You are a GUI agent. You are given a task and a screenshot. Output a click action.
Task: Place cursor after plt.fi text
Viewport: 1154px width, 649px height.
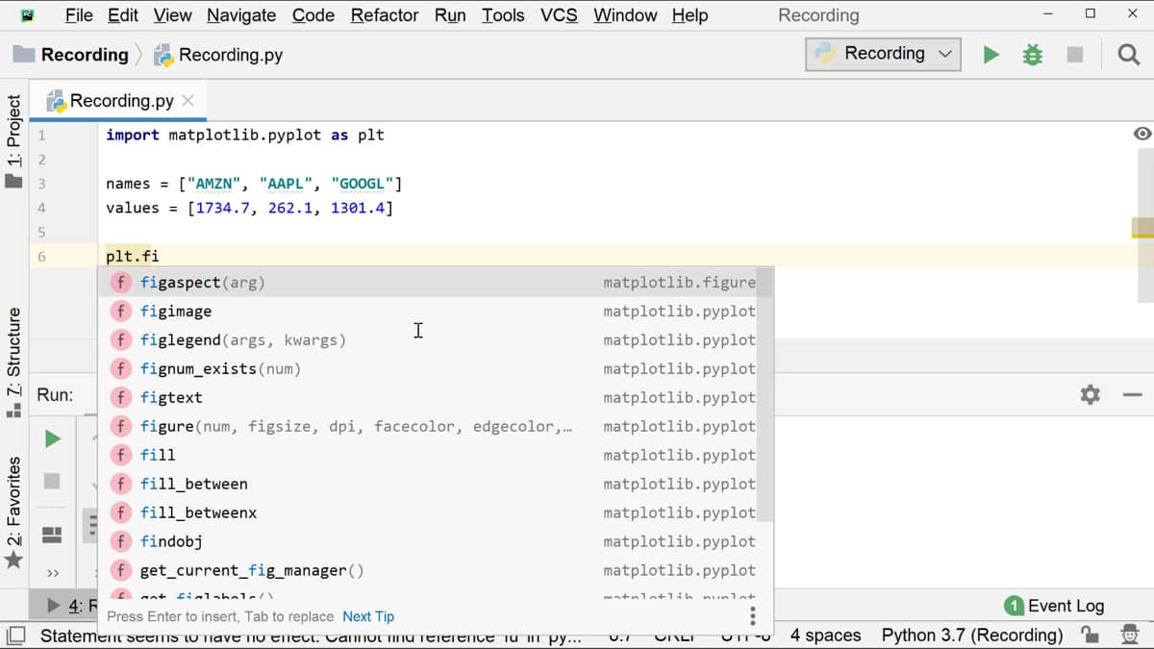pos(161,256)
